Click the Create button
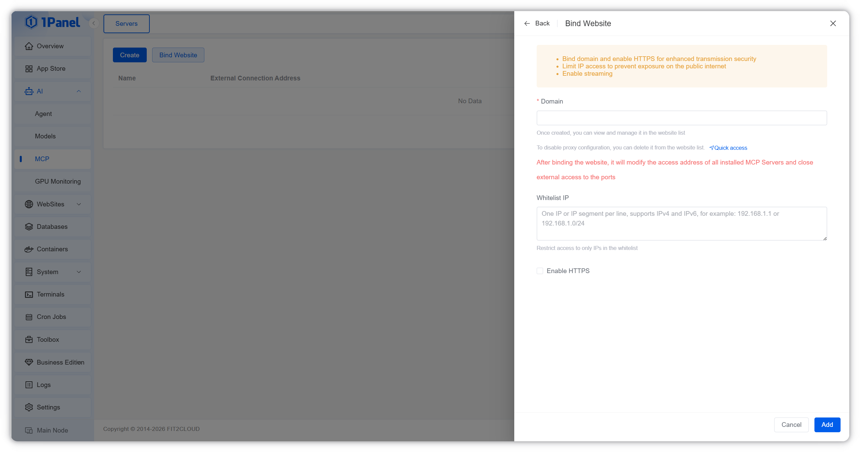The image size is (860, 452). tap(130, 55)
